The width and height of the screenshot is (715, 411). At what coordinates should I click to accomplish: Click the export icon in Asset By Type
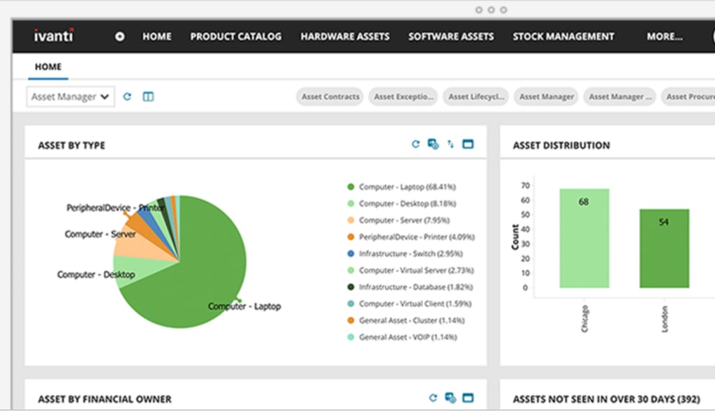click(x=433, y=144)
